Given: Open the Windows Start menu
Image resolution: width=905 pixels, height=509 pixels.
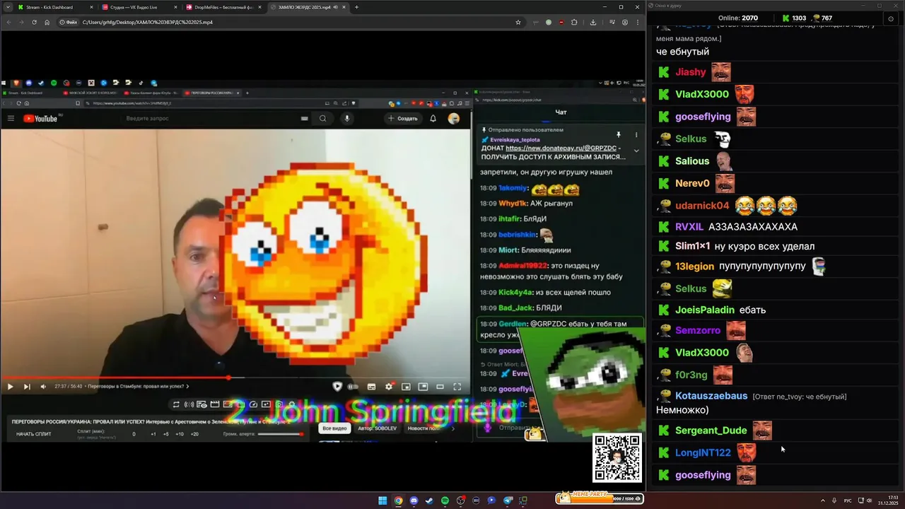Looking at the screenshot, I should coord(383,501).
